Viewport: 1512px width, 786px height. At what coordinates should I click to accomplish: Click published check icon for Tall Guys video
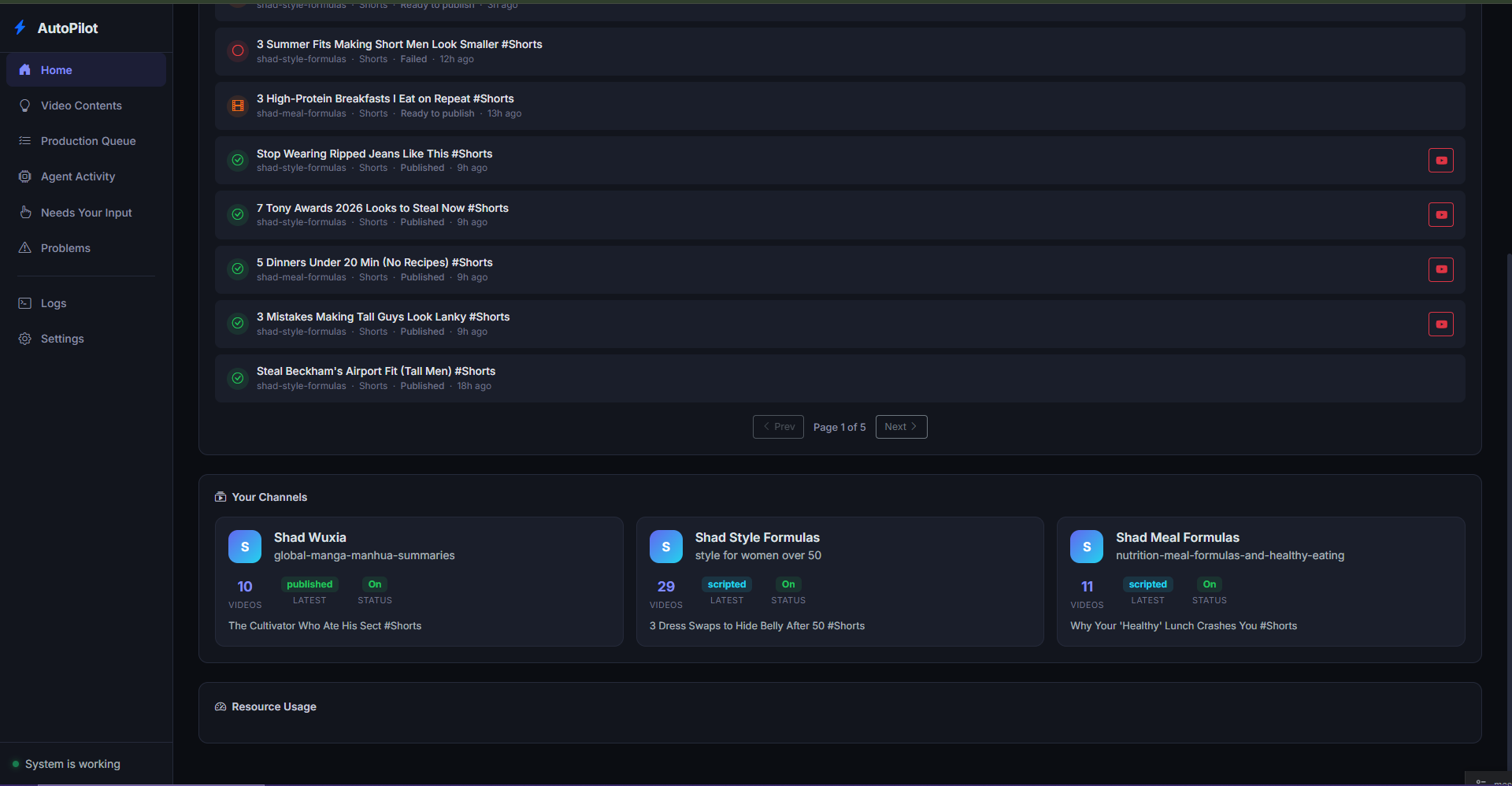[238, 323]
